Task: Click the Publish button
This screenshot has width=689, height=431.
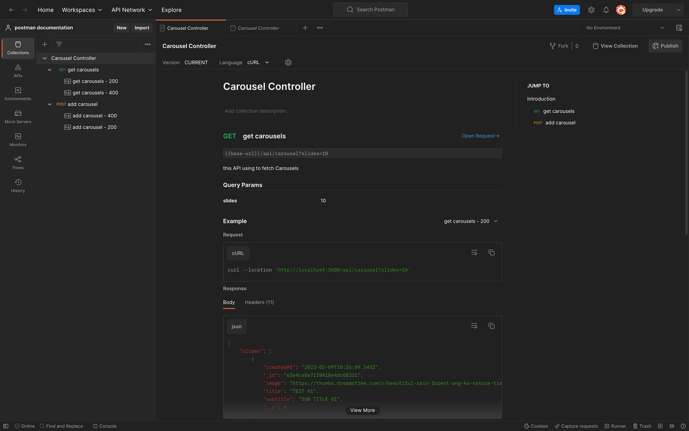Action: click(x=665, y=46)
